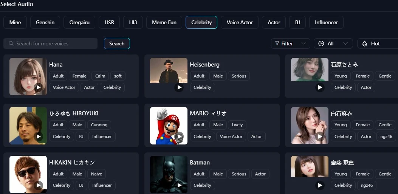
Task: Play the Hana voice preview
Action: pyautogui.click(x=38, y=88)
